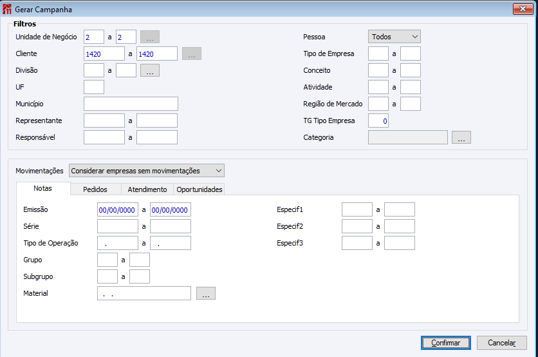Open the Atendimento tab
The width and height of the screenshot is (538, 357).
click(x=147, y=189)
